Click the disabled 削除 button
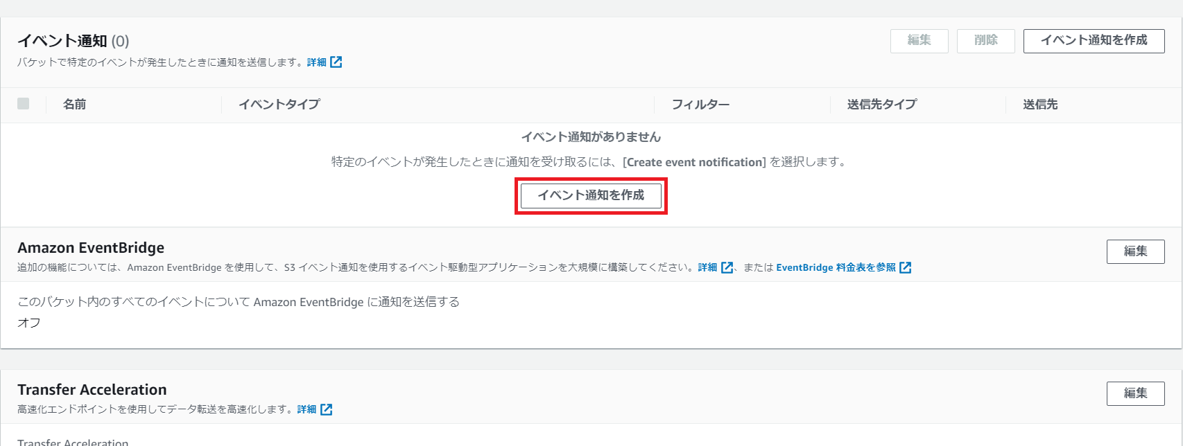1183x446 pixels. tap(985, 41)
